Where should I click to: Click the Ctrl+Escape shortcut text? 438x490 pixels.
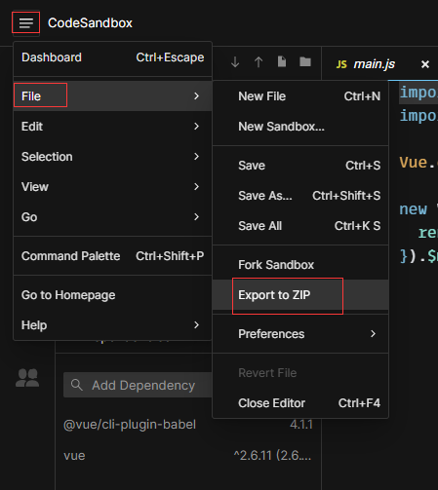click(x=170, y=57)
